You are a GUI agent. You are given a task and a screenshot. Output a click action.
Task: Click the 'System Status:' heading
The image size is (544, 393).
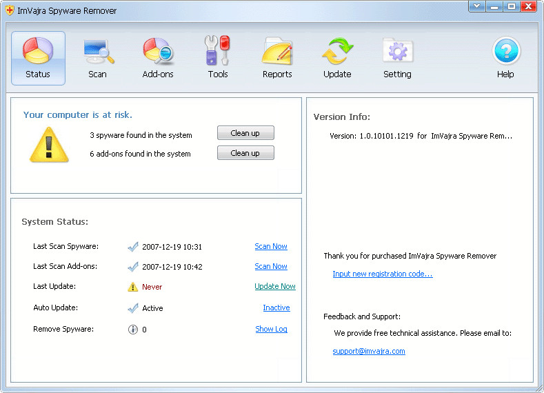click(x=55, y=221)
